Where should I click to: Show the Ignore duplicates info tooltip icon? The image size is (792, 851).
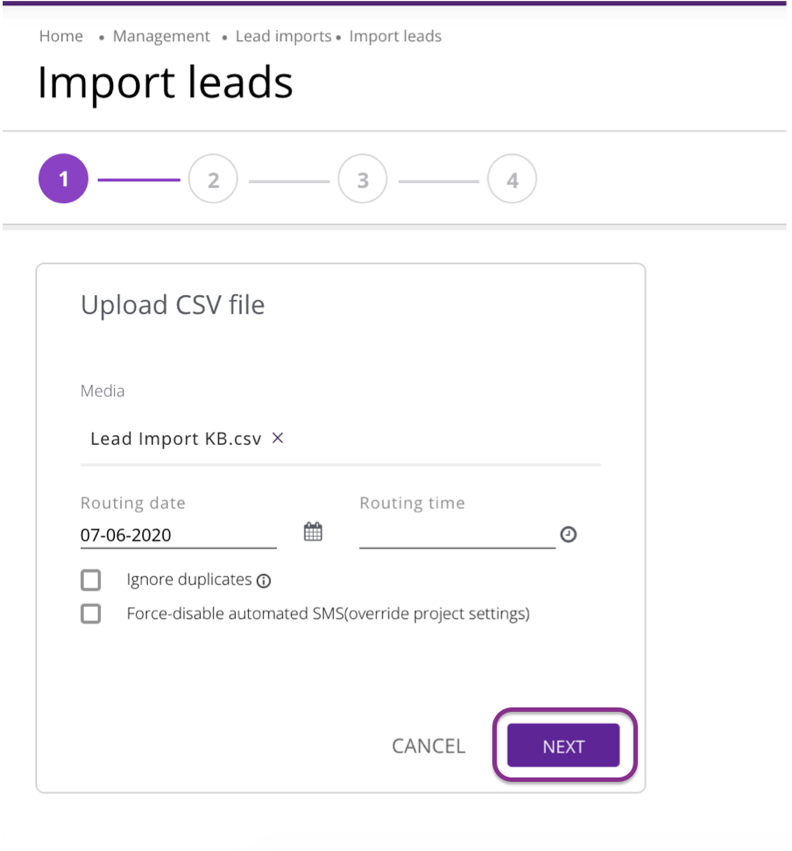264,580
